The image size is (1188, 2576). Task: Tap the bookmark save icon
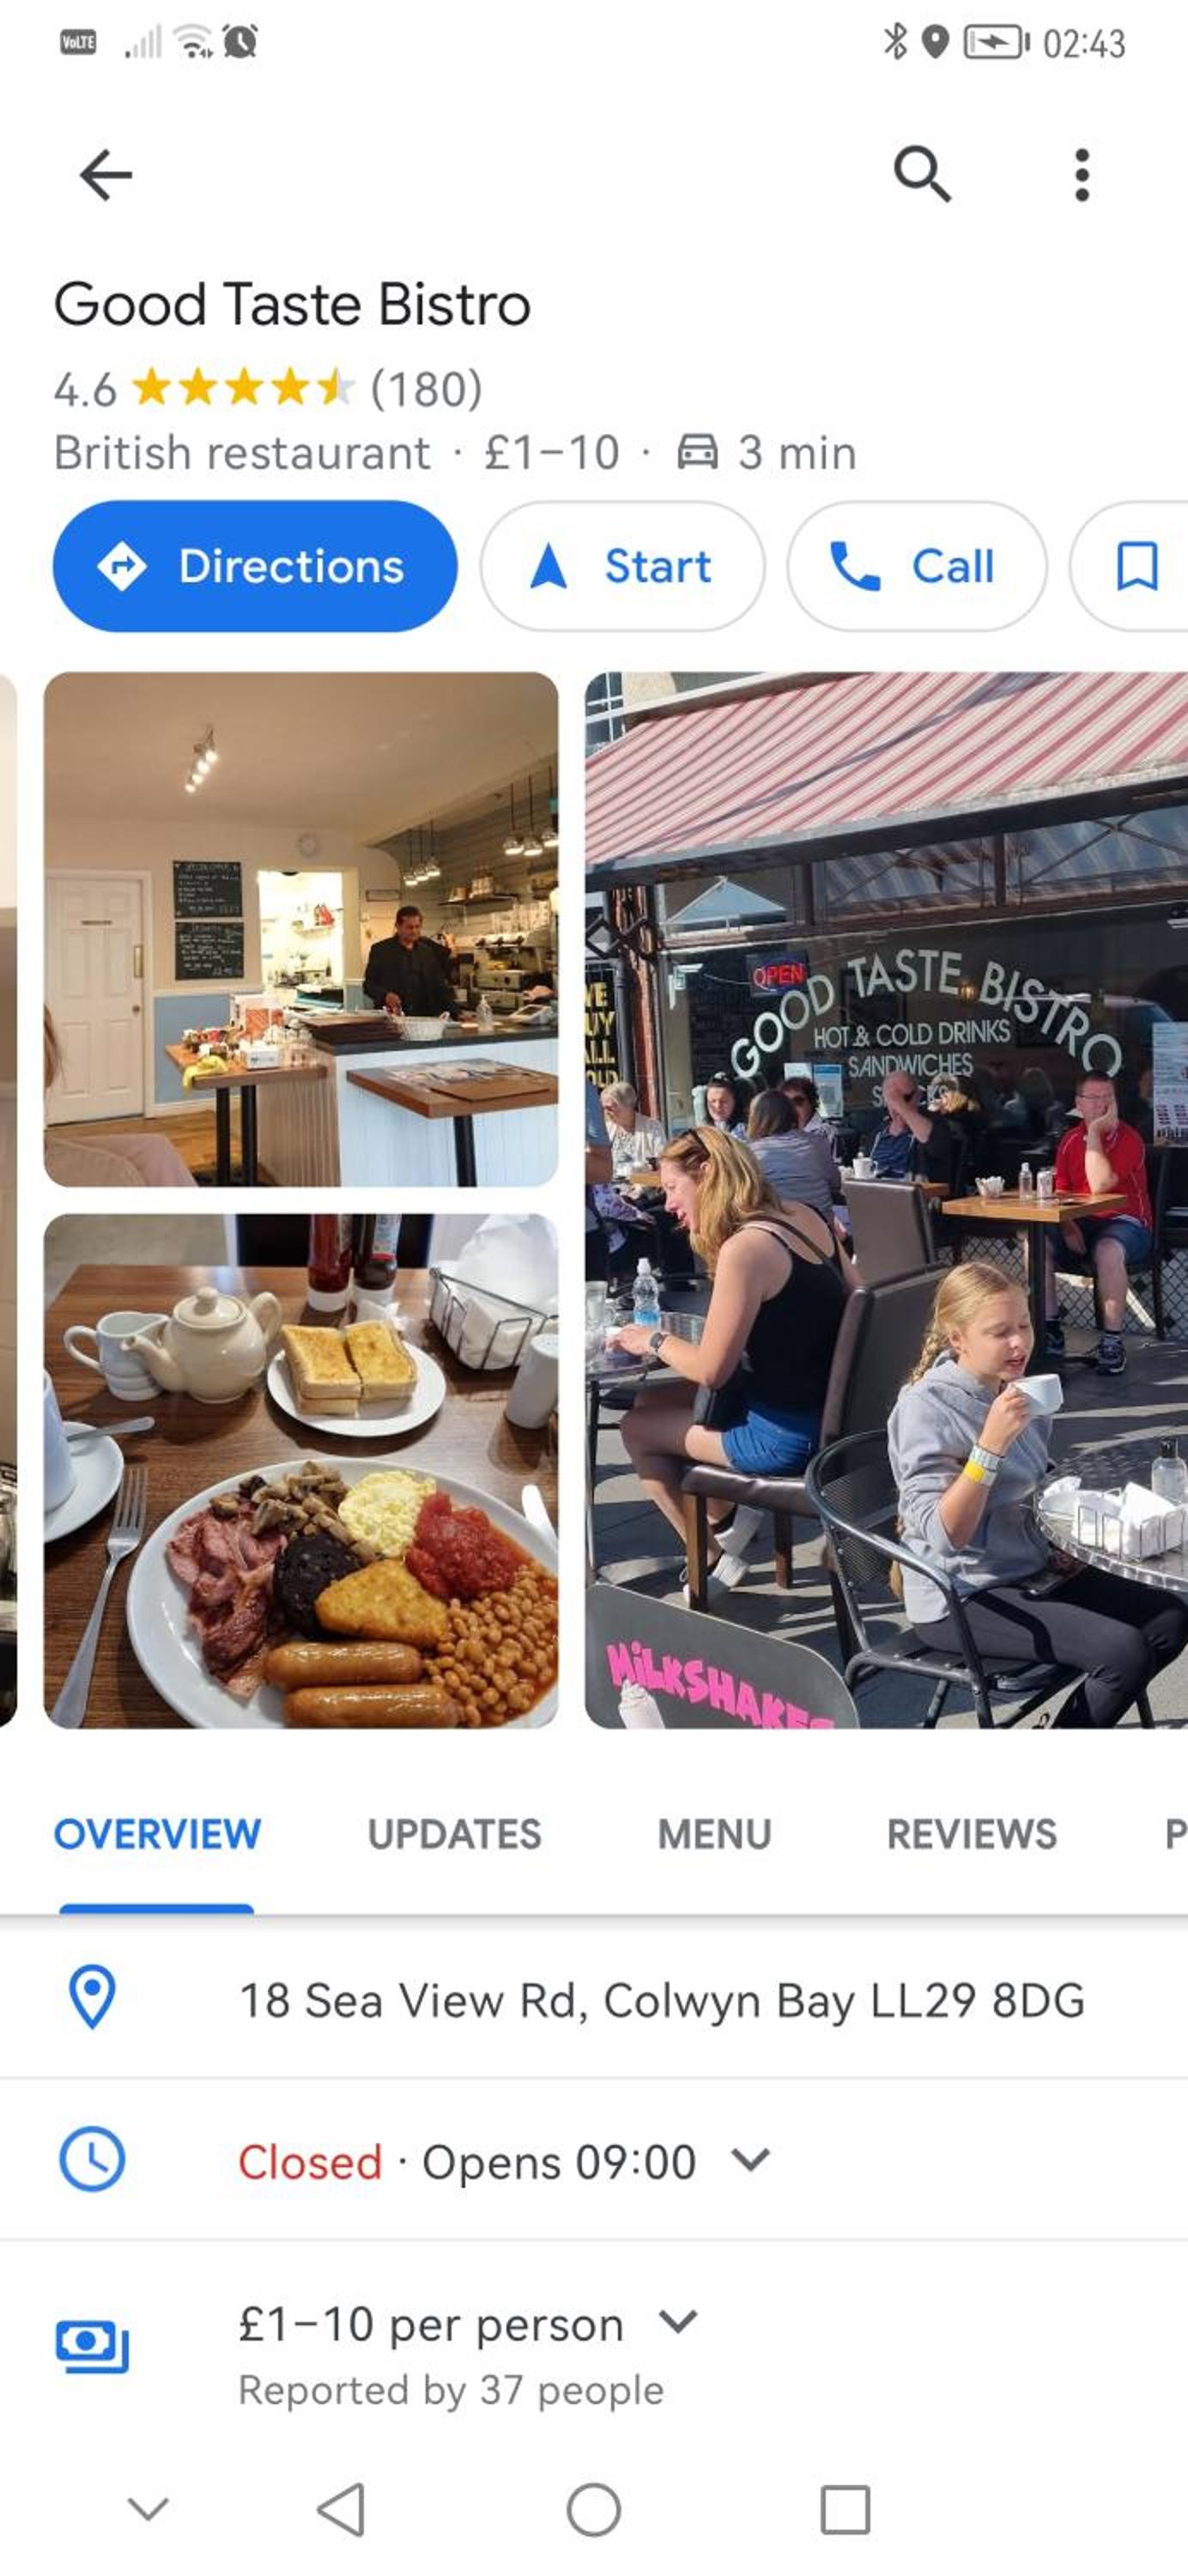[1137, 566]
